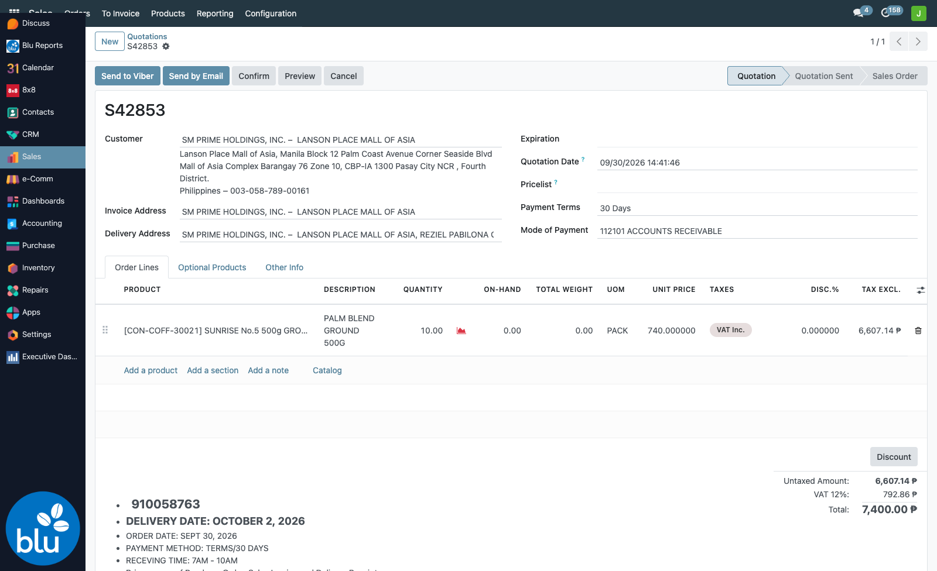Screen dimensions: 937x571
Task: Launch the 8x8 app
Action: tap(43, 90)
